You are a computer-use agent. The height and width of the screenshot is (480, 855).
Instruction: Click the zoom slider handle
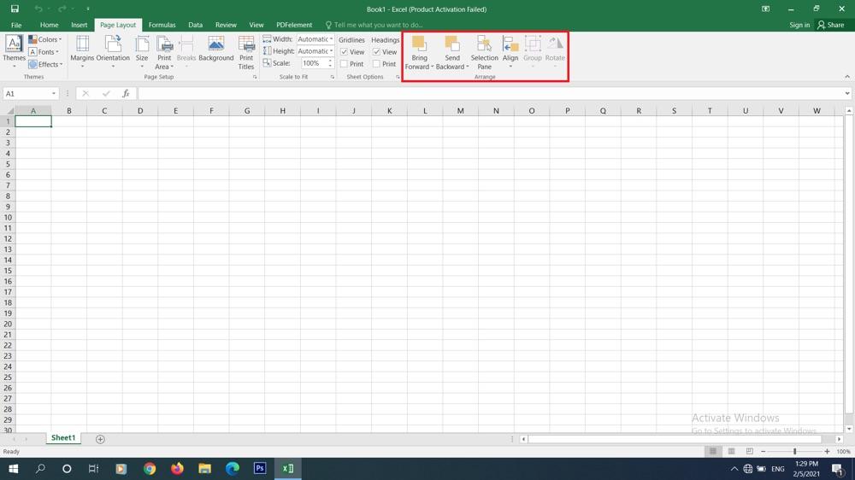click(795, 451)
